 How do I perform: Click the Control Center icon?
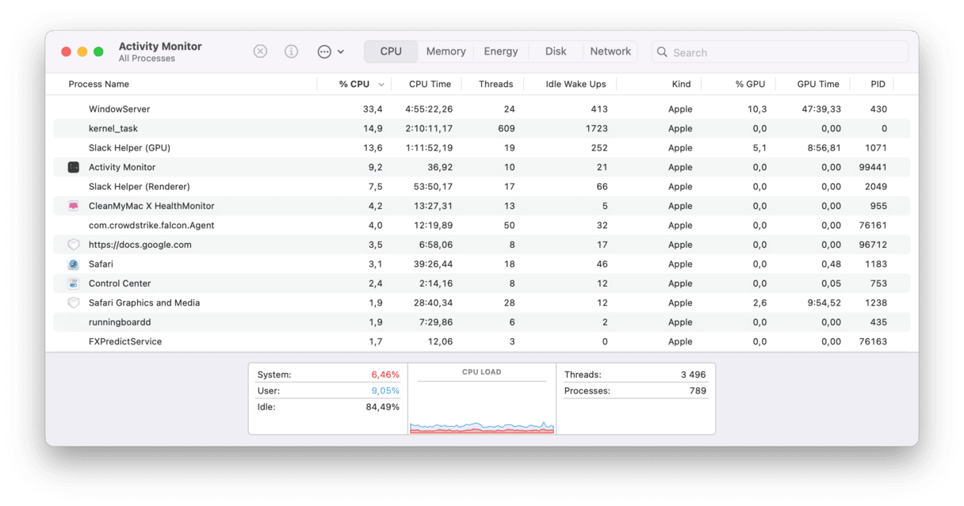(73, 283)
